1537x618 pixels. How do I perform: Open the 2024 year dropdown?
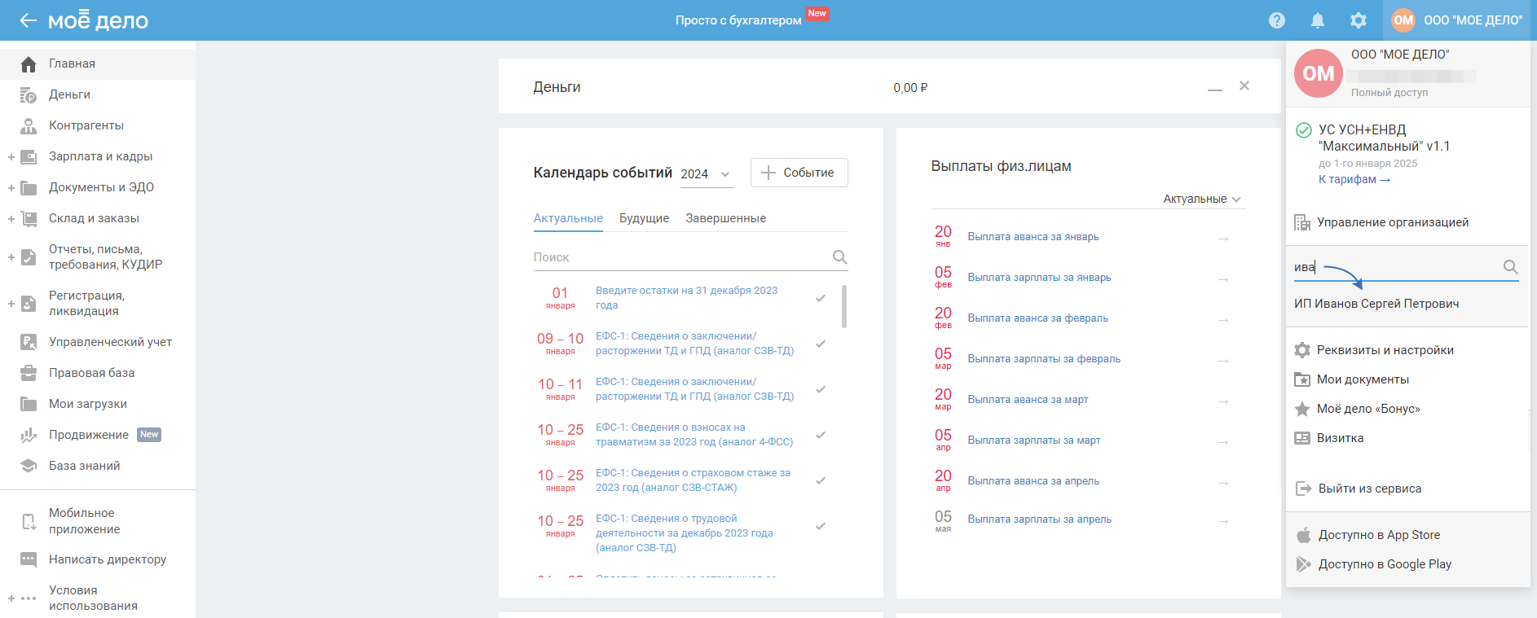[706, 174]
